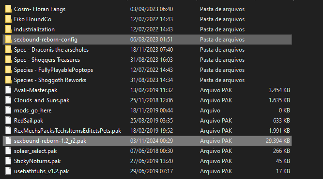This screenshot has width=323, height=179.
Task: Click Spec - Shoggers Treasures folder name
Action: tap(47, 60)
